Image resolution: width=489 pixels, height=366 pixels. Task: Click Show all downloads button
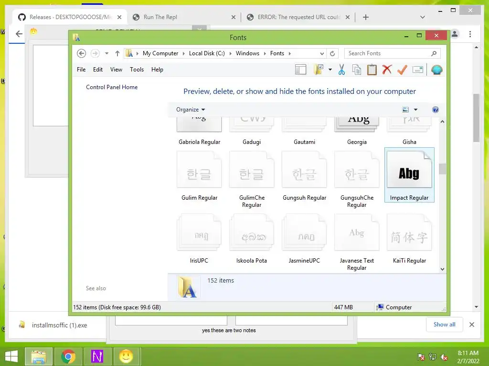[445, 325]
